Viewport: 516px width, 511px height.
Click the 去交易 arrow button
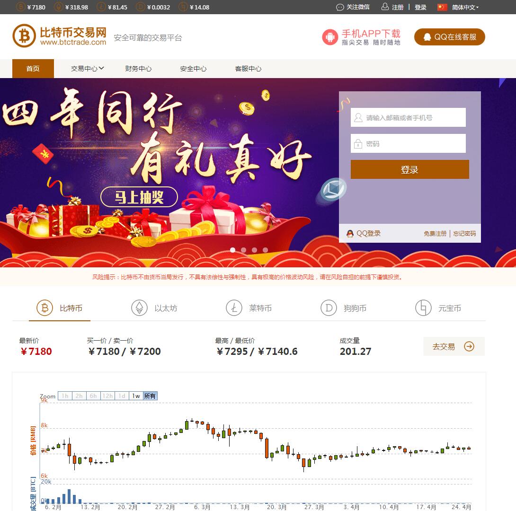tap(454, 346)
